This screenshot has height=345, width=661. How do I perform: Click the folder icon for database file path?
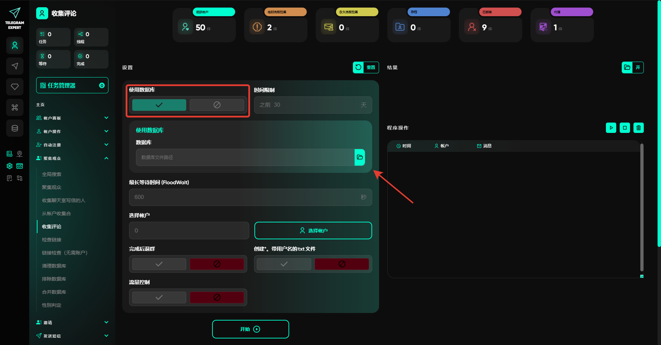coord(360,157)
